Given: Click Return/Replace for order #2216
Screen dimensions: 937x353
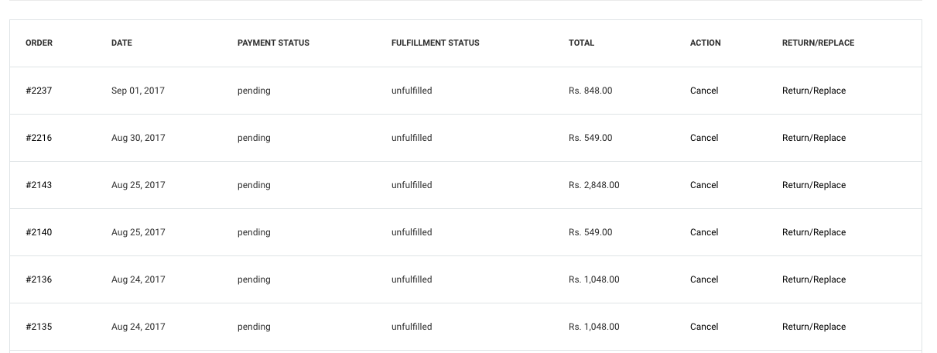Looking at the screenshot, I should 814,138.
